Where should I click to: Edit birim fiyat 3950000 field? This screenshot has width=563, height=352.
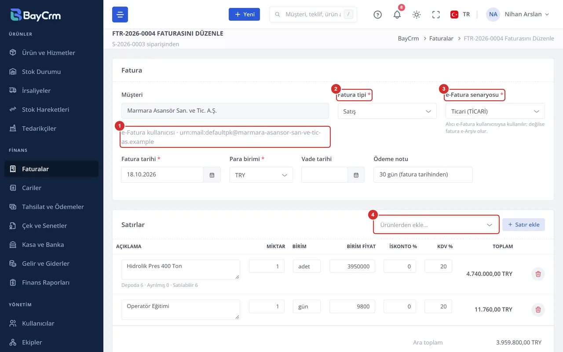tap(352, 266)
